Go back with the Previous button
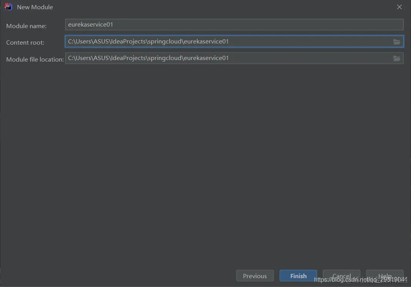 255,276
